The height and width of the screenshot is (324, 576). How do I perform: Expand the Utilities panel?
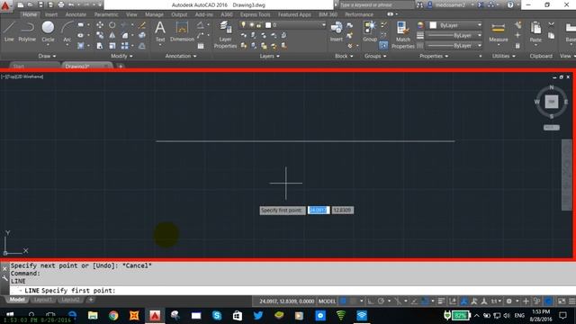tap(504, 56)
